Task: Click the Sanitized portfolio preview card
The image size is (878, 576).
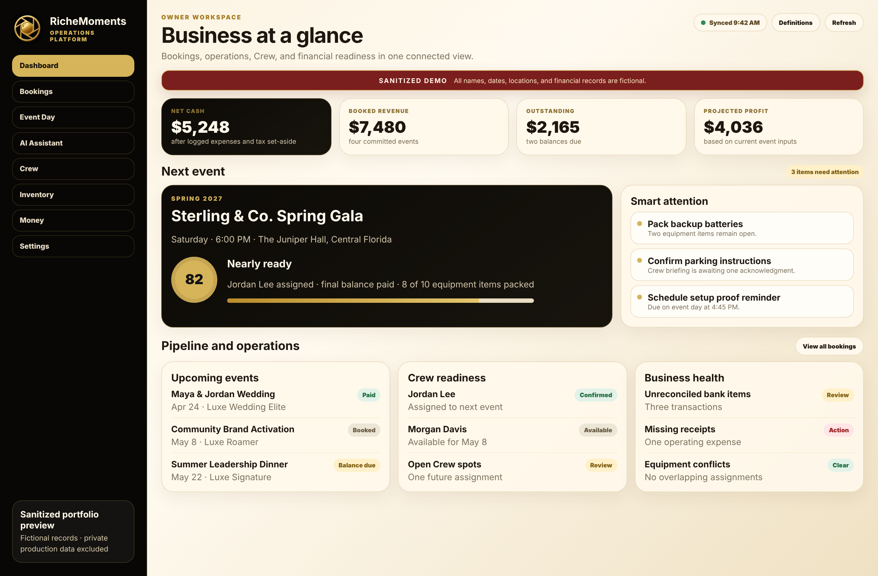Action: (x=73, y=531)
